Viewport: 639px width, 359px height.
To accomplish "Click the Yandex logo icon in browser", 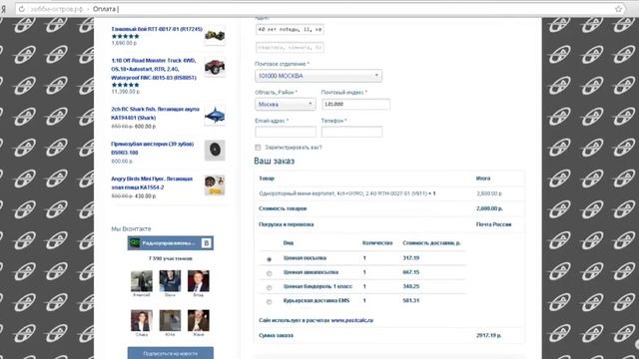I will [x=3, y=9].
